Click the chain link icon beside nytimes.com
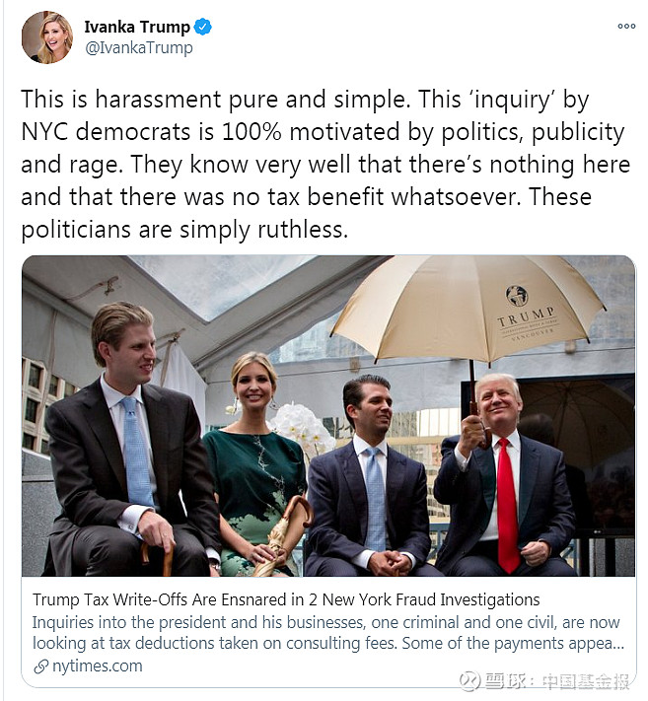 click(x=40, y=666)
